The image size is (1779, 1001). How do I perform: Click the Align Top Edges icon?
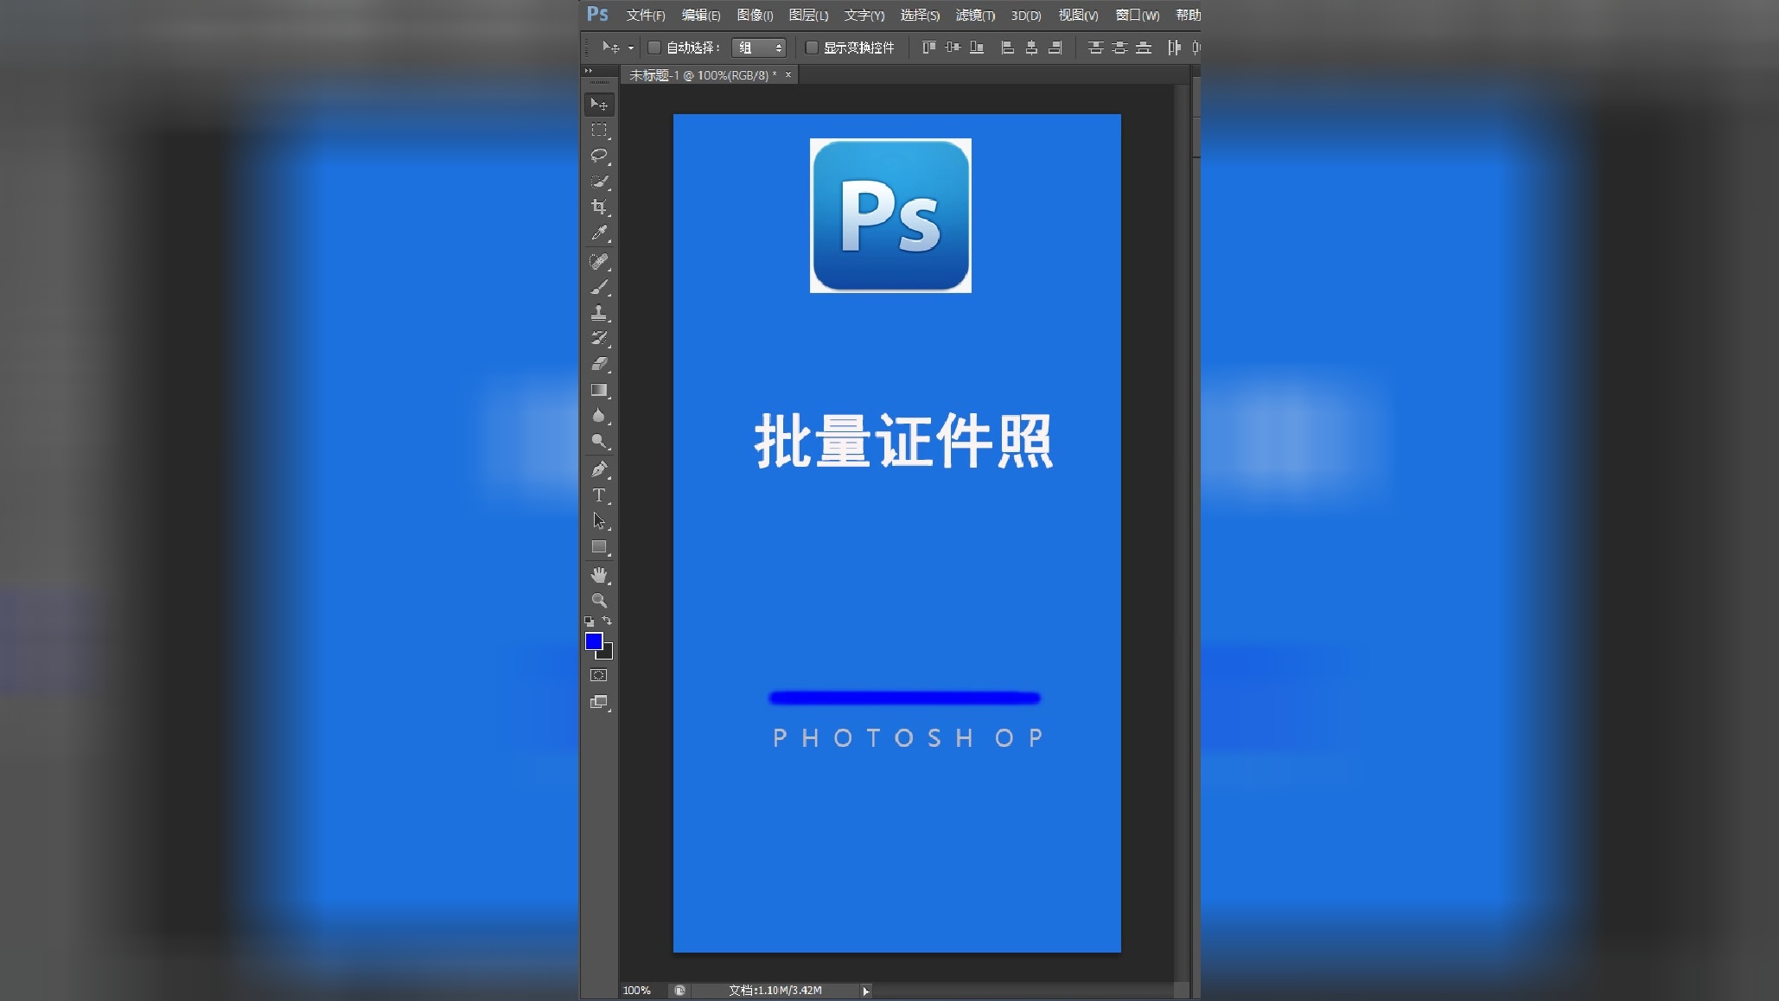click(929, 48)
